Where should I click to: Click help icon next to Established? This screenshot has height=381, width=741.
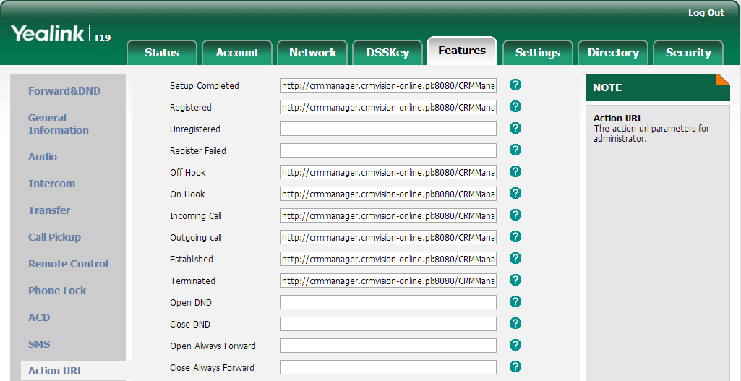(x=515, y=259)
